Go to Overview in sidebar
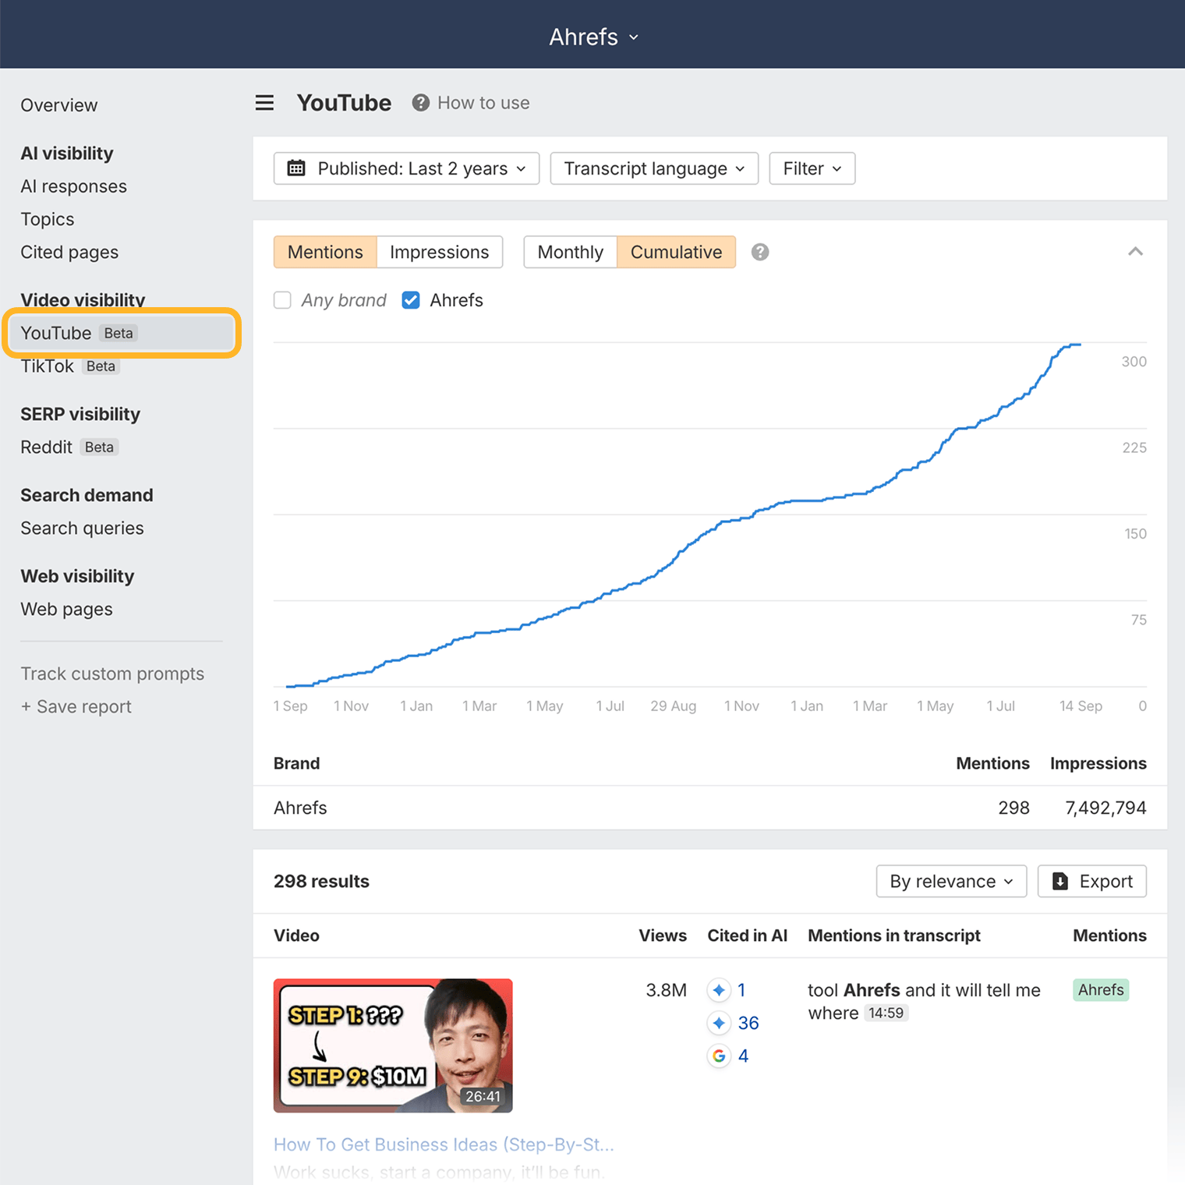The width and height of the screenshot is (1185, 1185). coord(59,105)
